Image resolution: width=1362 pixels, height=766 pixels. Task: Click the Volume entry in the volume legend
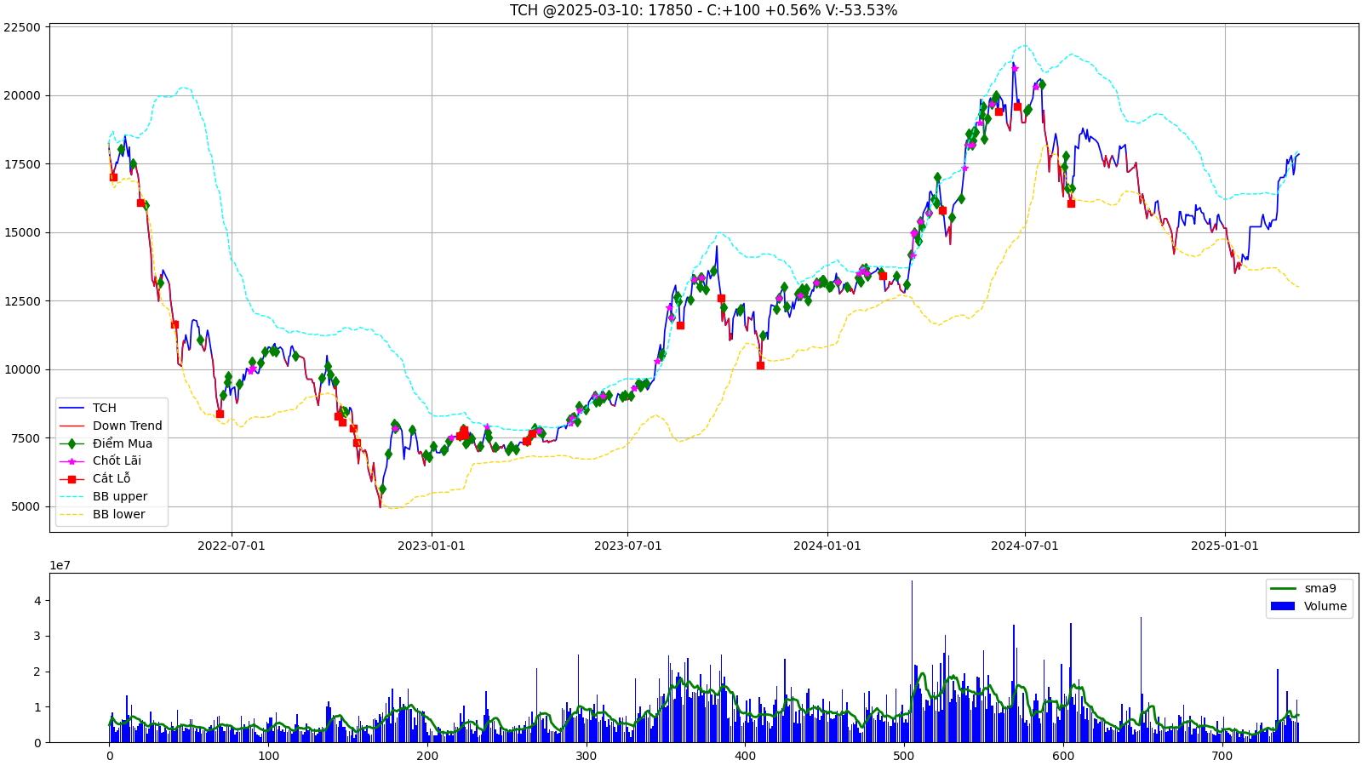[x=1325, y=606]
